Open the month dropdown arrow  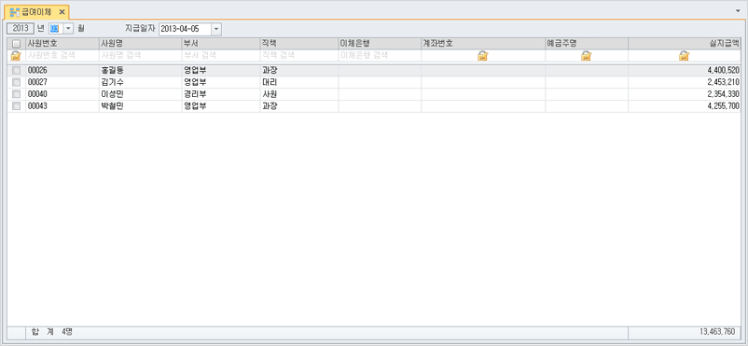pyautogui.click(x=68, y=29)
